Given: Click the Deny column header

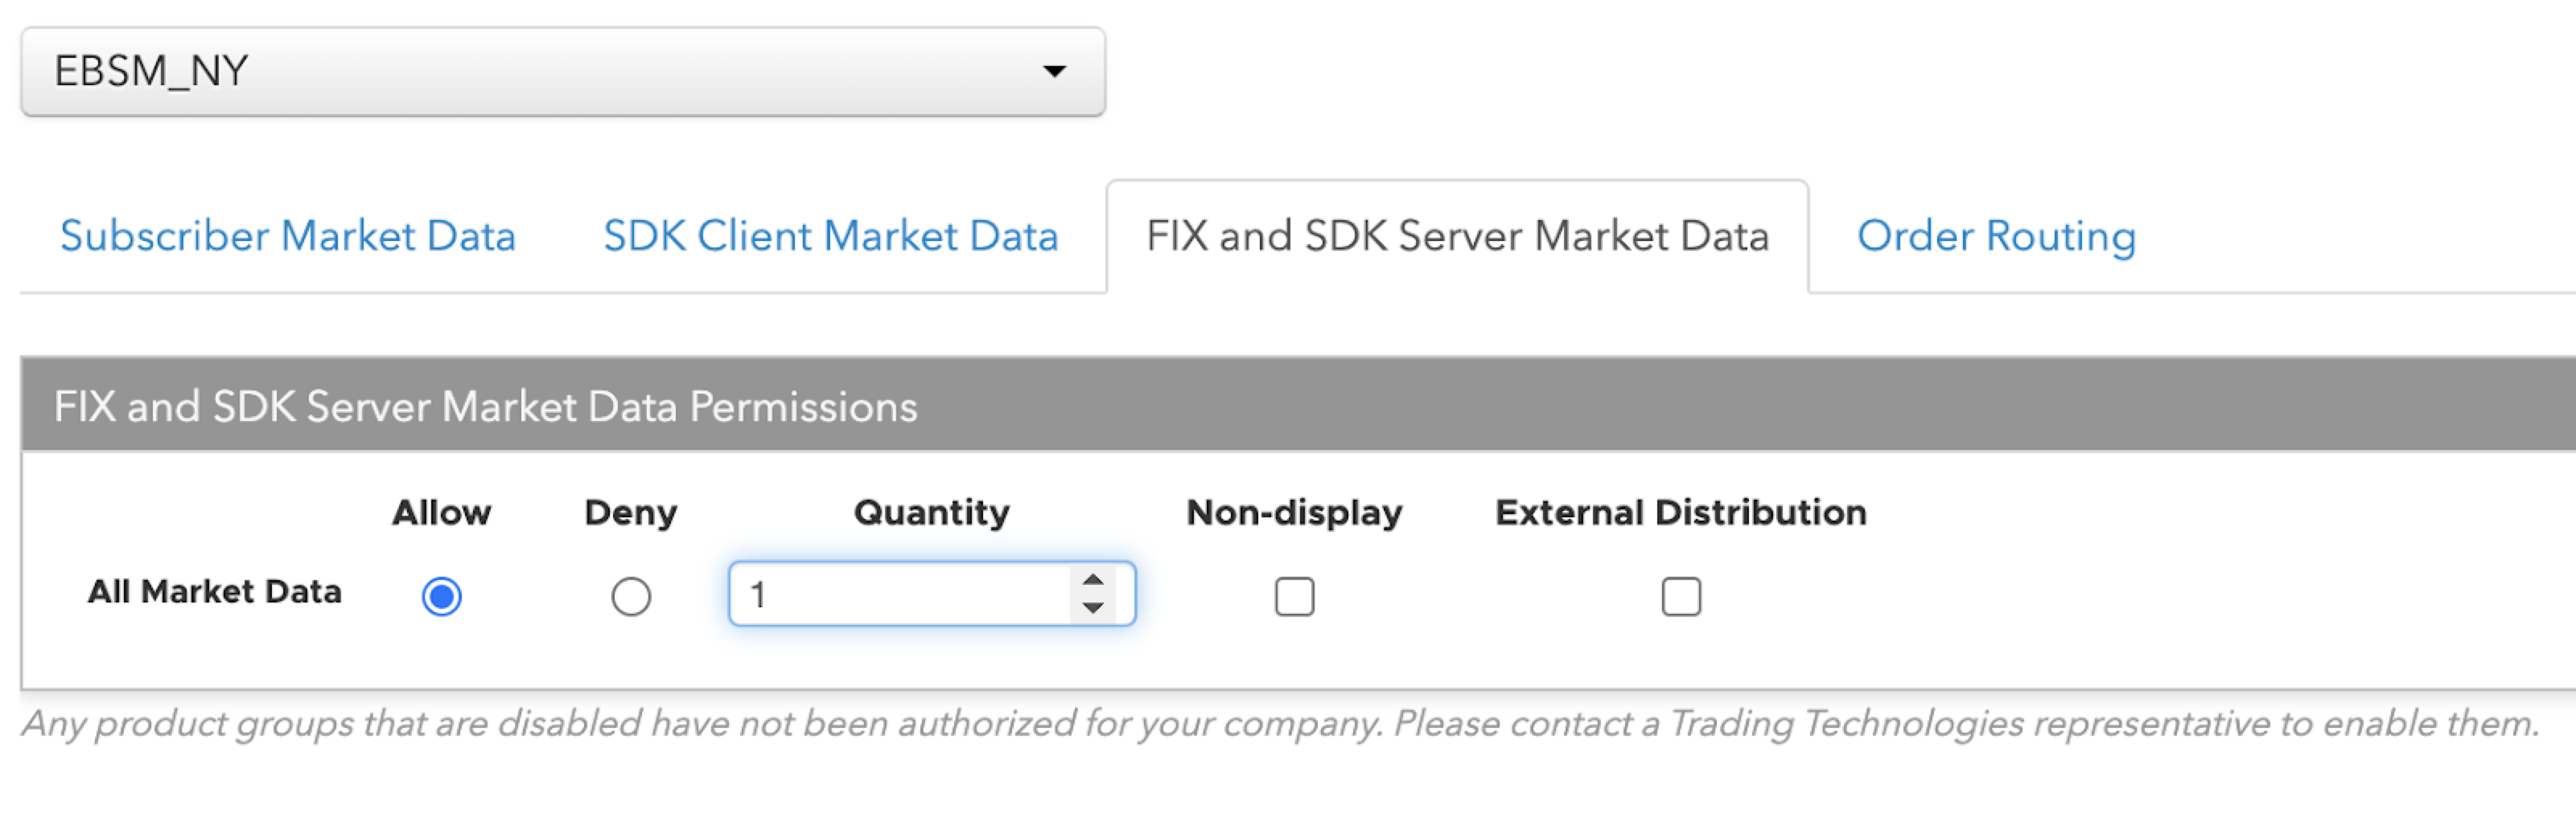Looking at the screenshot, I should tap(631, 513).
